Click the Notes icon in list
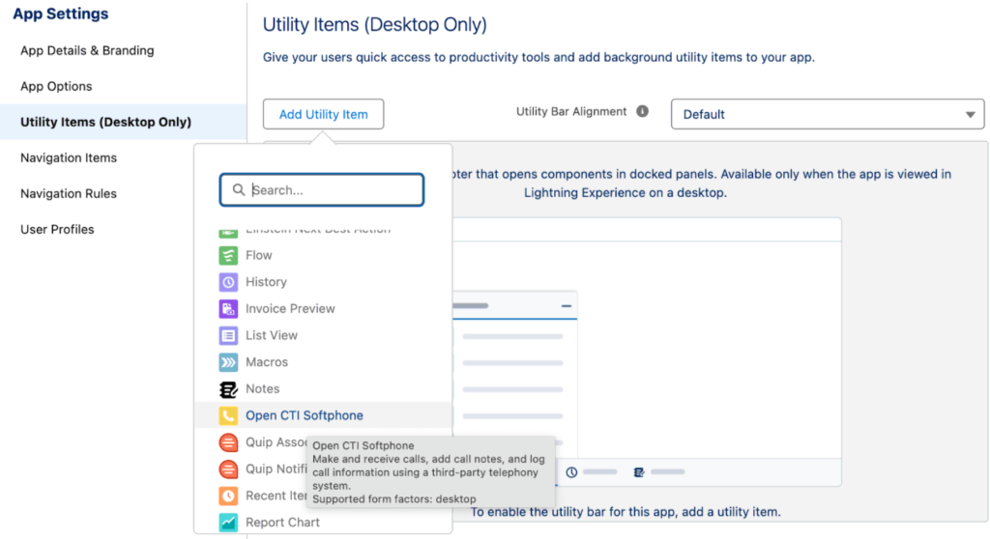This screenshot has height=539, width=990. tap(228, 389)
